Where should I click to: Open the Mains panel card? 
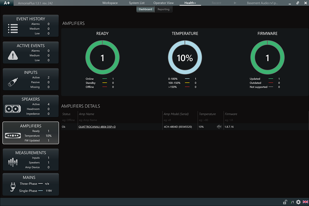click(x=31, y=184)
